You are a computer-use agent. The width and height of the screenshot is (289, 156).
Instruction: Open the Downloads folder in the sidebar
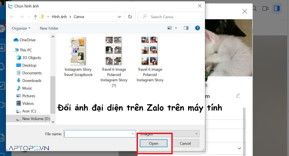pos(29,81)
